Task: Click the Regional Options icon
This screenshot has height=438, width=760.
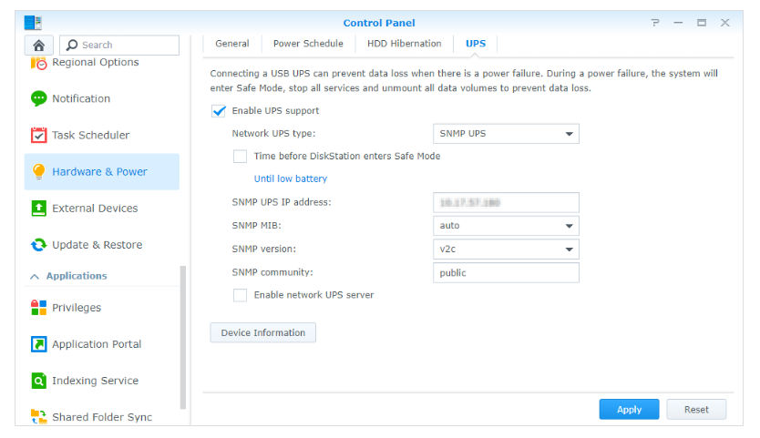Action: pos(39,63)
